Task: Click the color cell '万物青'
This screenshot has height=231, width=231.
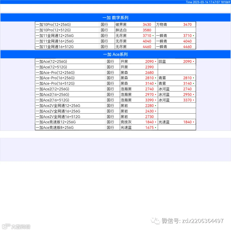Action: coord(161,24)
